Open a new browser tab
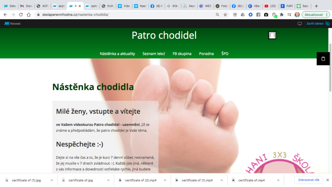Viewport: 332px width, 187px height. coord(316,6)
